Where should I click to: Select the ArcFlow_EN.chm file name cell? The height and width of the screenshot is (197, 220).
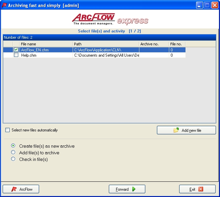(46, 50)
